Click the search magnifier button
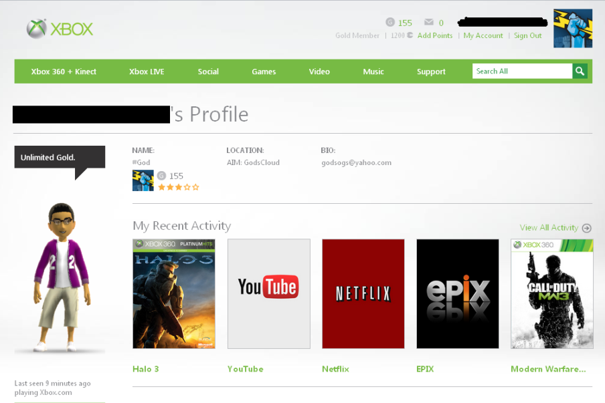The height and width of the screenshot is (403, 605). [x=580, y=71]
